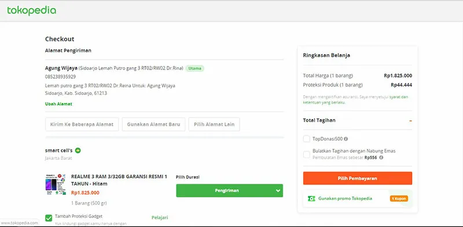The image size is (463, 227).
Task: Tick Bulatkan Tagihan dengan Nabung Emas checkbox
Action: click(x=307, y=154)
